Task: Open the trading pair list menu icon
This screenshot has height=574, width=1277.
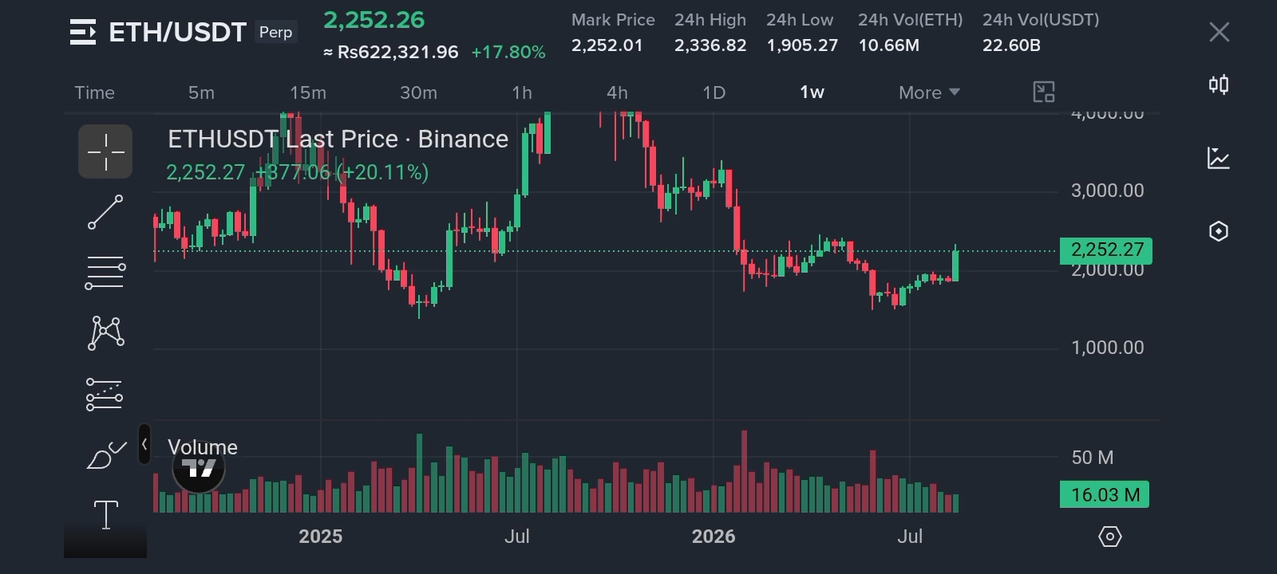Action: tap(83, 32)
